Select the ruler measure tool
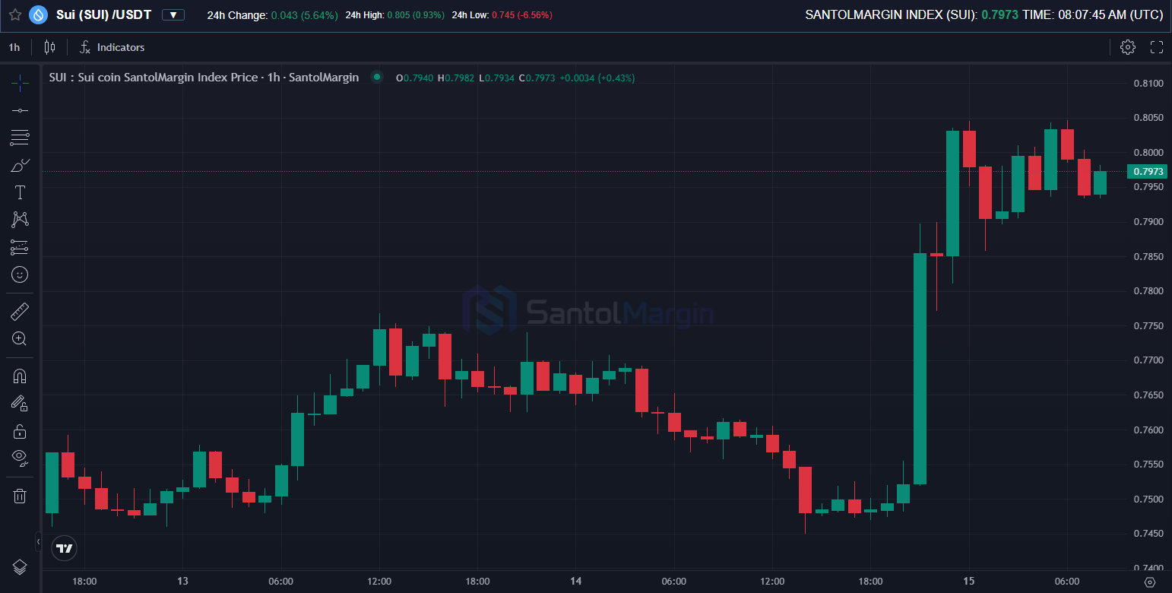Screen dimensions: 1172x593 (20, 311)
